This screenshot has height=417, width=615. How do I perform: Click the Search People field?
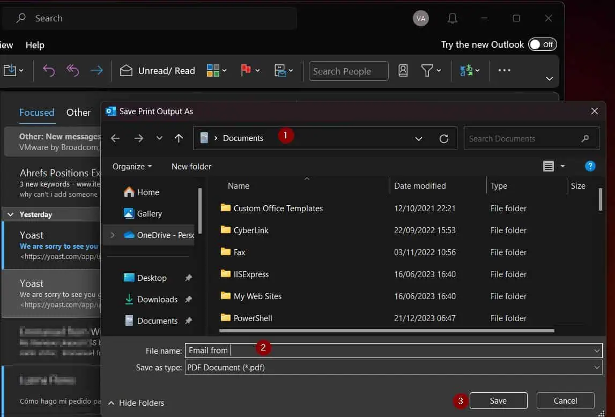pyautogui.click(x=349, y=71)
